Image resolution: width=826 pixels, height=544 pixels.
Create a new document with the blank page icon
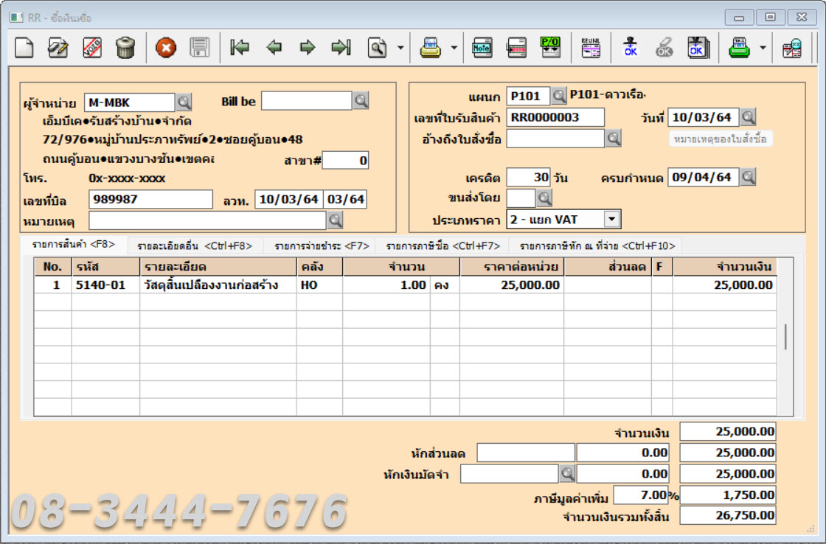pos(24,48)
